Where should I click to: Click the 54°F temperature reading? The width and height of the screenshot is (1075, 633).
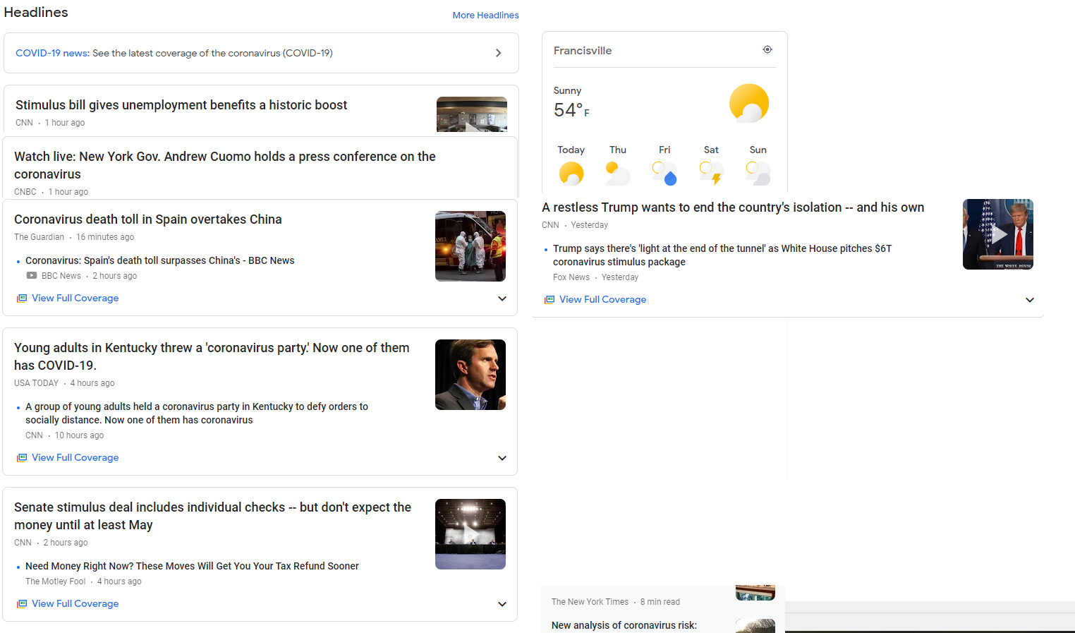pos(571,110)
